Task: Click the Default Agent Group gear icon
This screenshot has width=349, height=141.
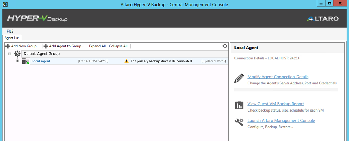Action: coord(17,54)
